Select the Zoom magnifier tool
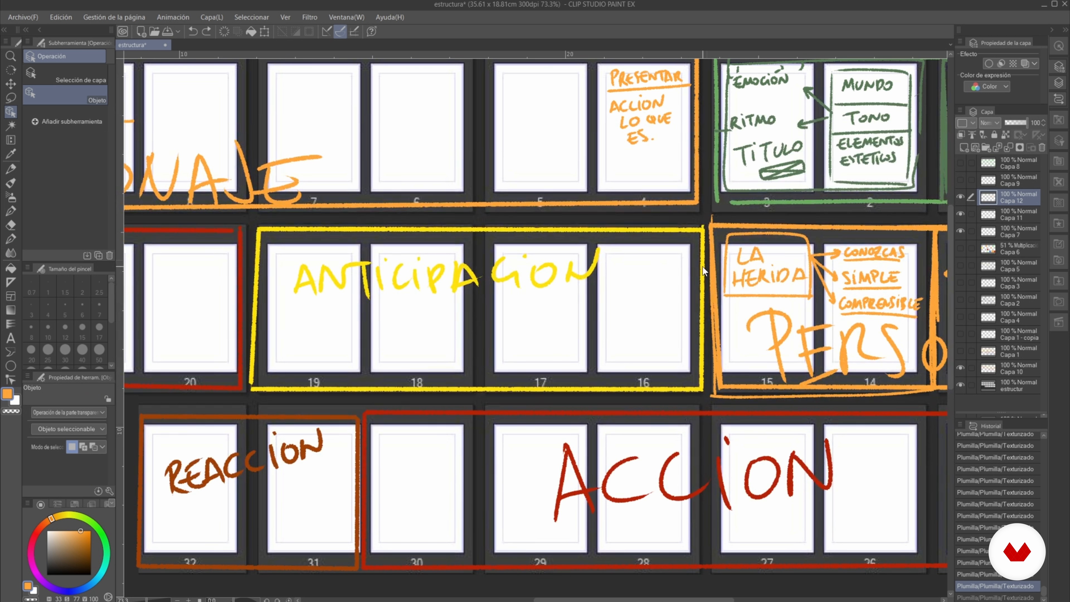Viewport: 1070px width, 602px height. (11, 56)
